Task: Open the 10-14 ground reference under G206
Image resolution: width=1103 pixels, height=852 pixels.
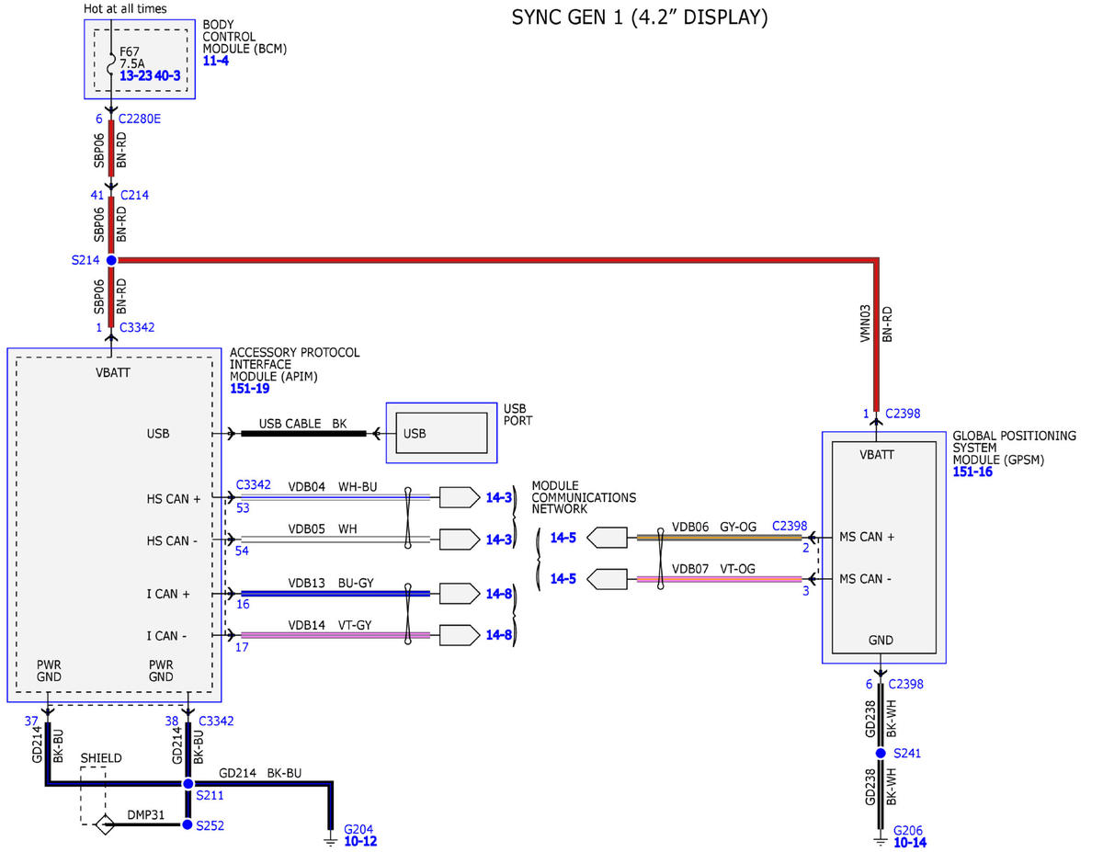Action: coord(910,842)
